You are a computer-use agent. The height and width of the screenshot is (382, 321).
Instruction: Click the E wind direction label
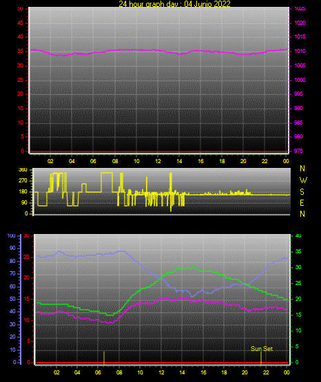coord(302,203)
